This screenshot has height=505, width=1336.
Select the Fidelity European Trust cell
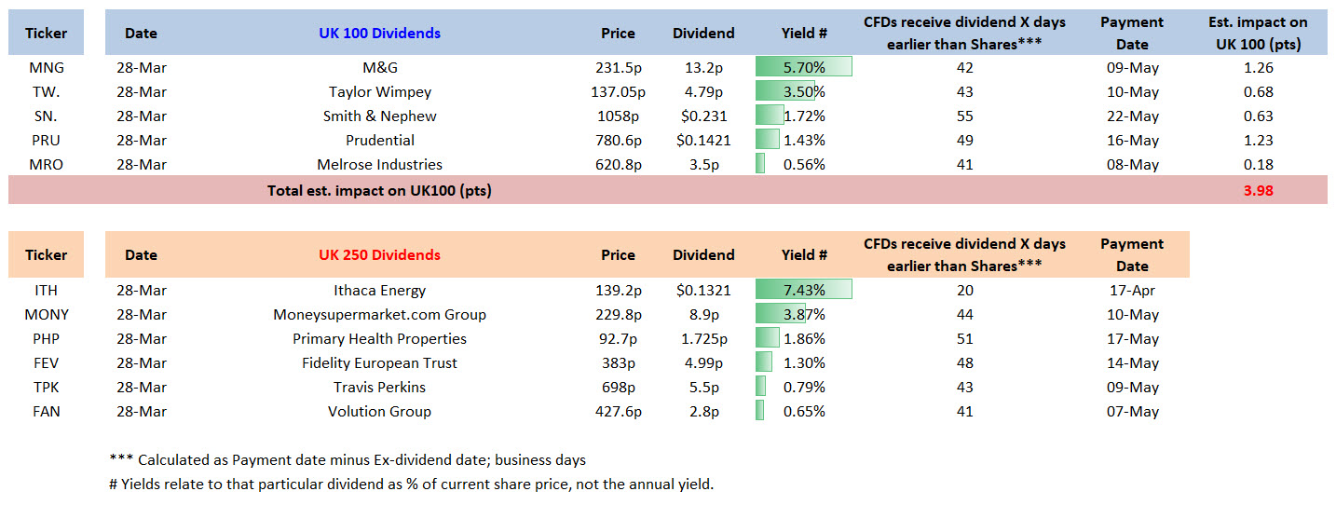coord(379,362)
